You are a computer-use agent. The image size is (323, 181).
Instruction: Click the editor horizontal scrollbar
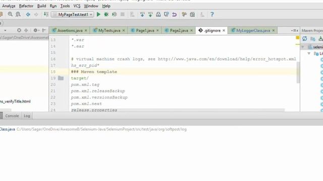click(177, 110)
